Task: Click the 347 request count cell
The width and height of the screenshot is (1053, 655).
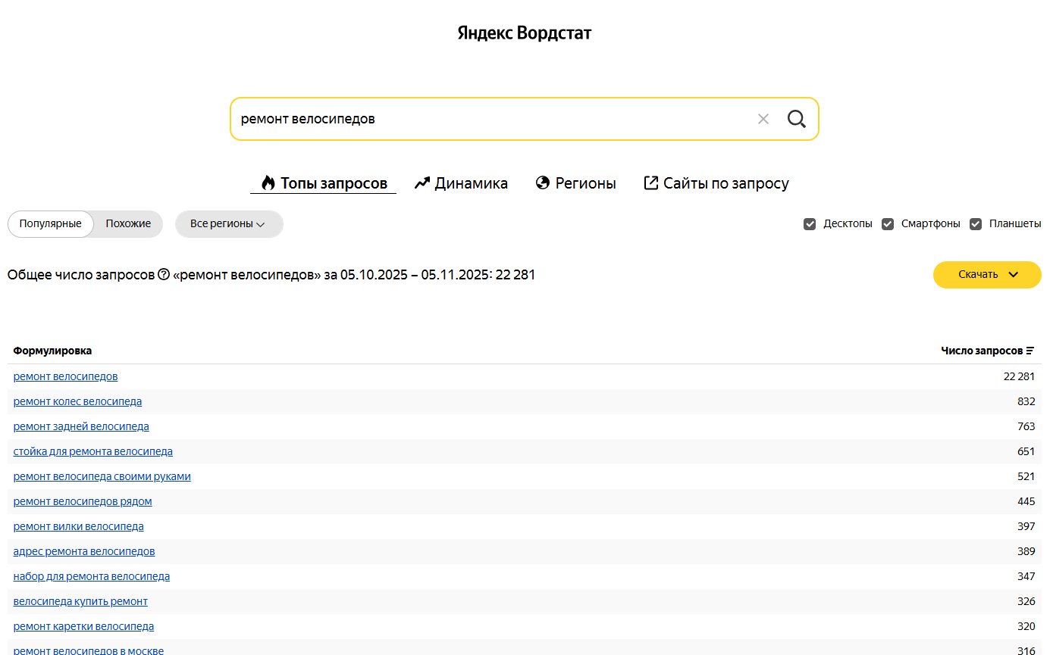Action: (1026, 576)
